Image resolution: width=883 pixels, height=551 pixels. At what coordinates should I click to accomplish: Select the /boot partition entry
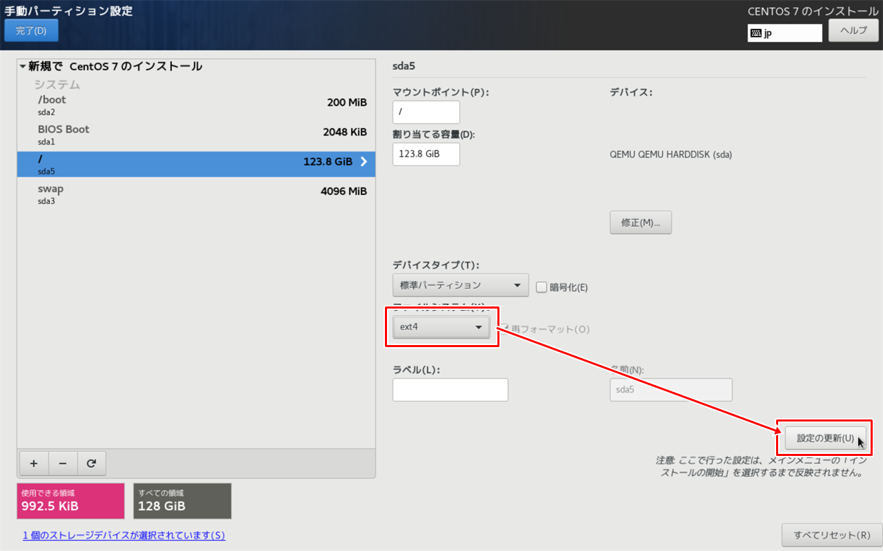click(138, 107)
